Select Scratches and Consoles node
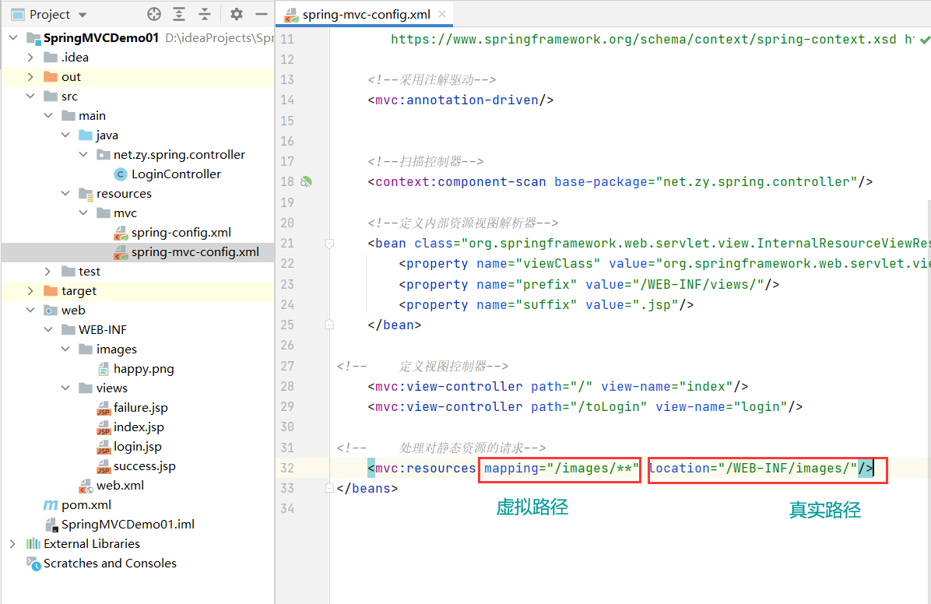Screen dimensions: 931x604 [110, 563]
